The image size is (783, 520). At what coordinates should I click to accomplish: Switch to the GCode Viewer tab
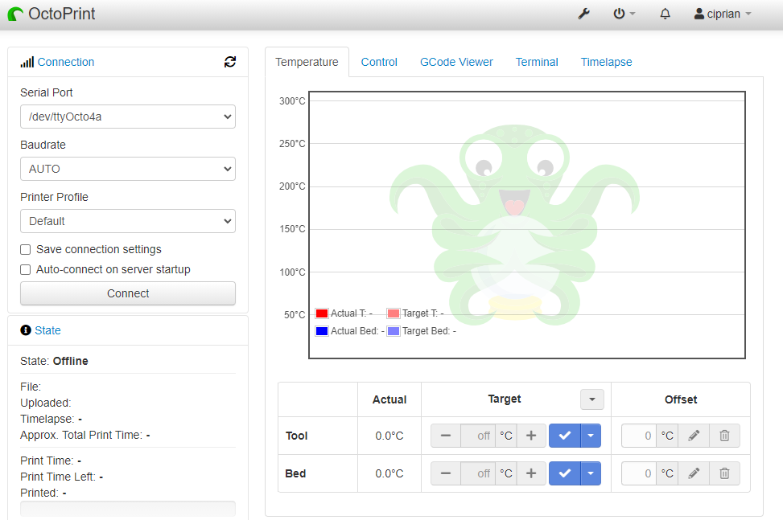pos(456,62)
